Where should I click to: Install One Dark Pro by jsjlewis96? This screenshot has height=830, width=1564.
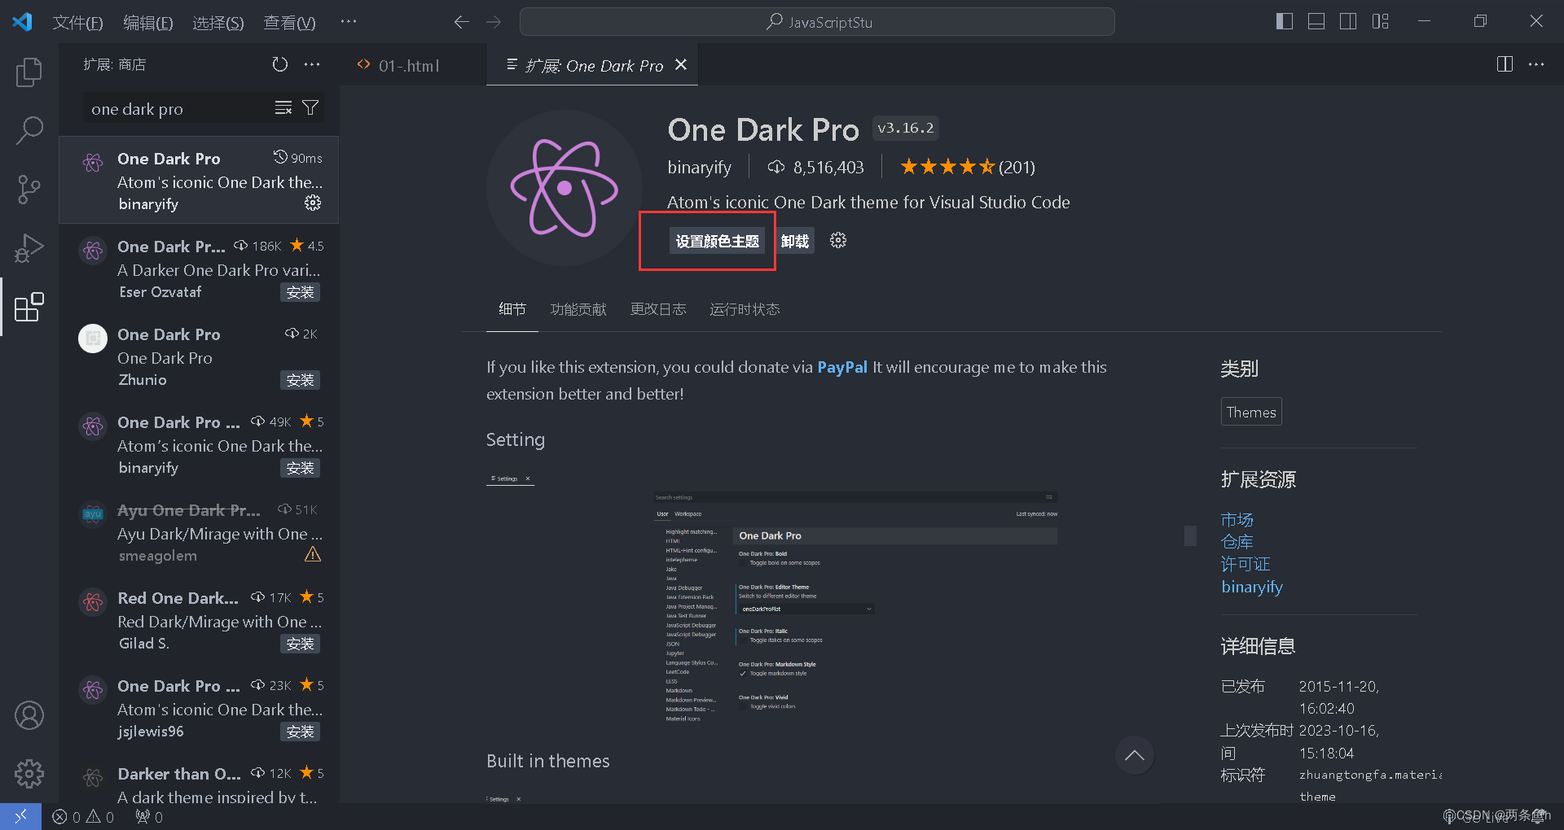pyautogui.click(x=300, y=732)
